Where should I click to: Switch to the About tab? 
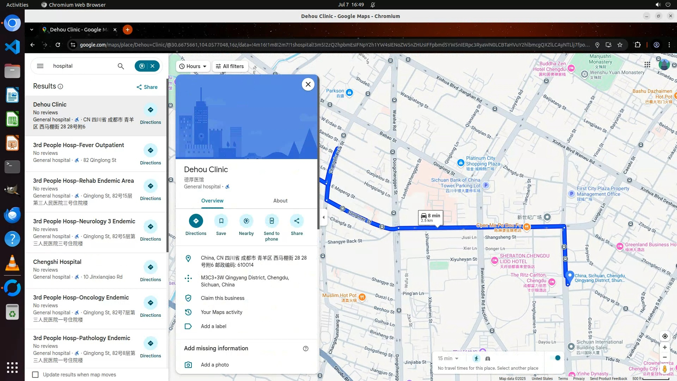click(280, 201)
